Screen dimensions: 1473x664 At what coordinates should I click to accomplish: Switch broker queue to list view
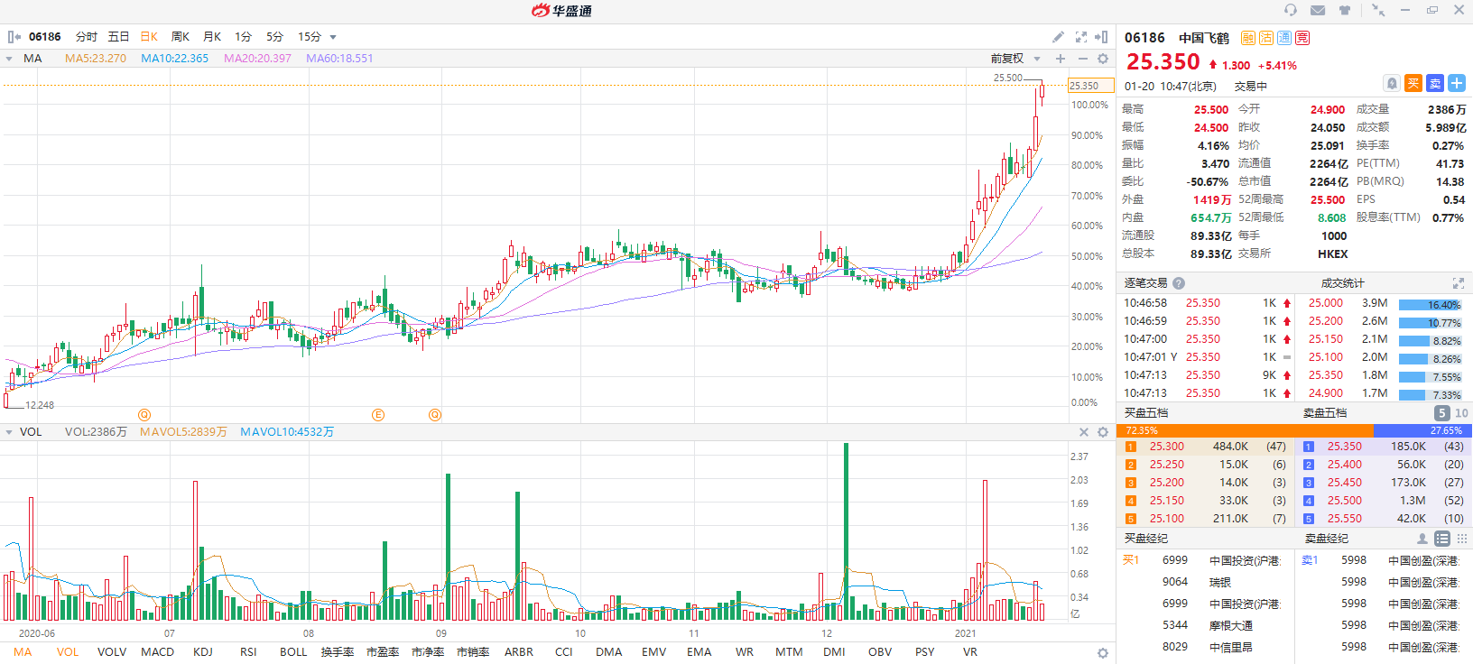(x=1442, y=539)
